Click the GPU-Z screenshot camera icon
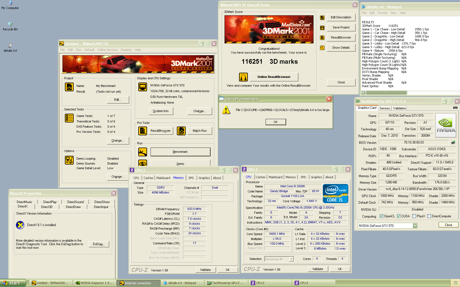The width and height of the screenshot is (460, 287). (x=455, y=108)
